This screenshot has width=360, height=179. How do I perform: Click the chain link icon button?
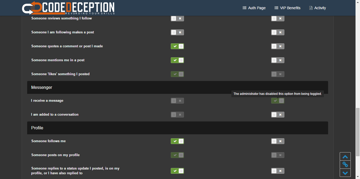coord(345,165)
